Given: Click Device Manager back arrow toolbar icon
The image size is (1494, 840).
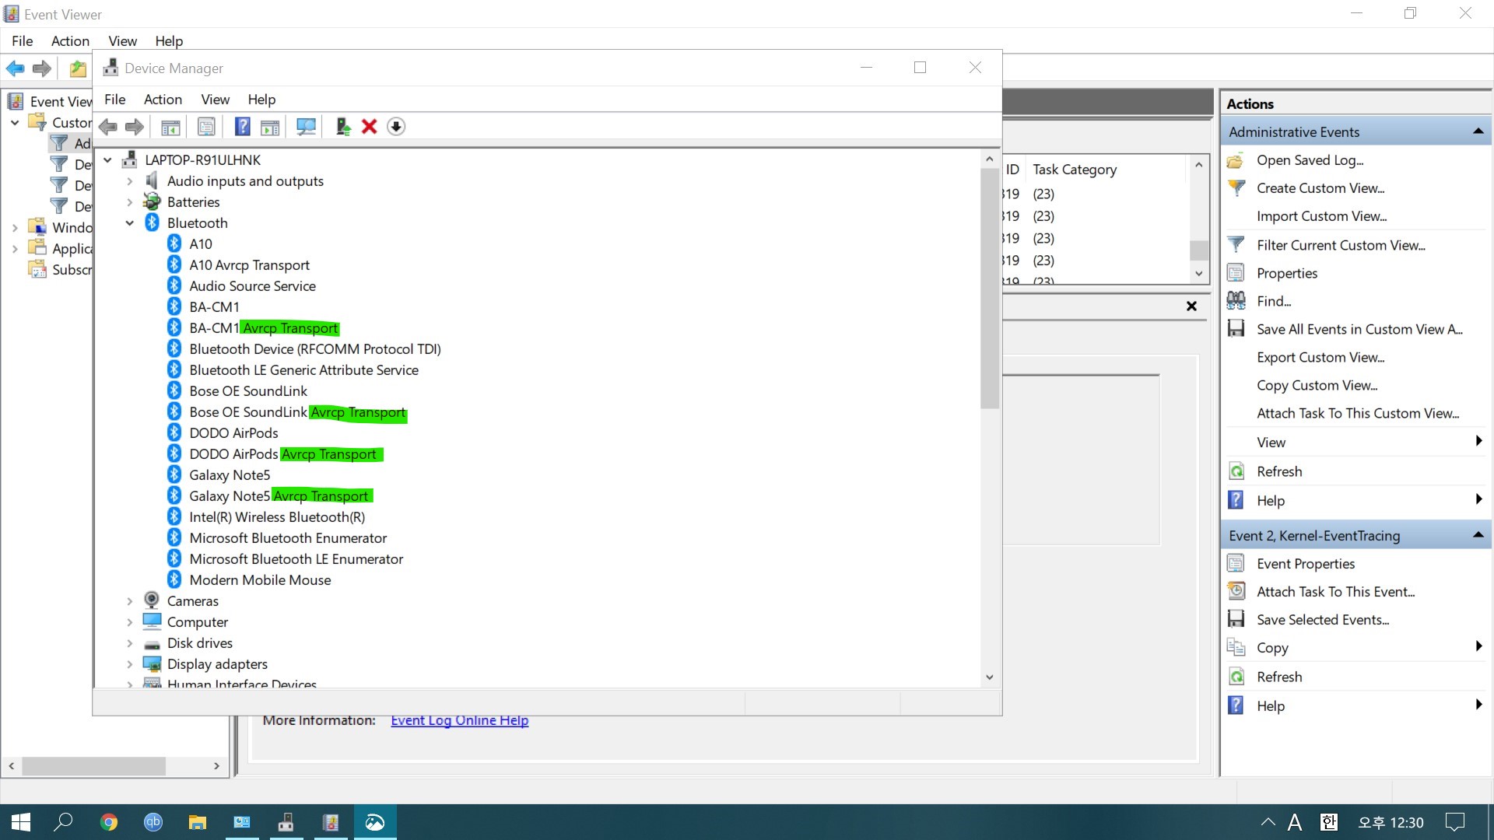Looking at the screenshot, I should click(108, 127).
